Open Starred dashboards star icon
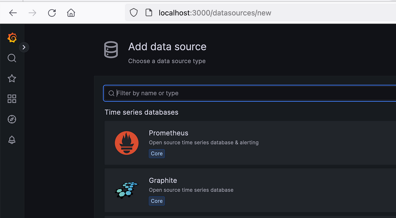 coord(12,78)
